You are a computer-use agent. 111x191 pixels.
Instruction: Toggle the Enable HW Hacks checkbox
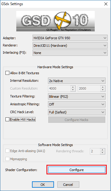tap(7, 119)
